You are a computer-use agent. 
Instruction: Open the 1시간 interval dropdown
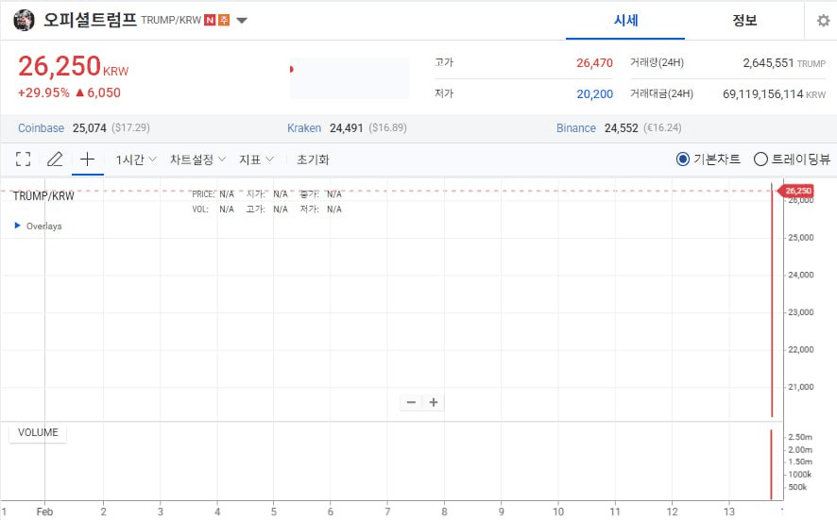coord(136,159)
